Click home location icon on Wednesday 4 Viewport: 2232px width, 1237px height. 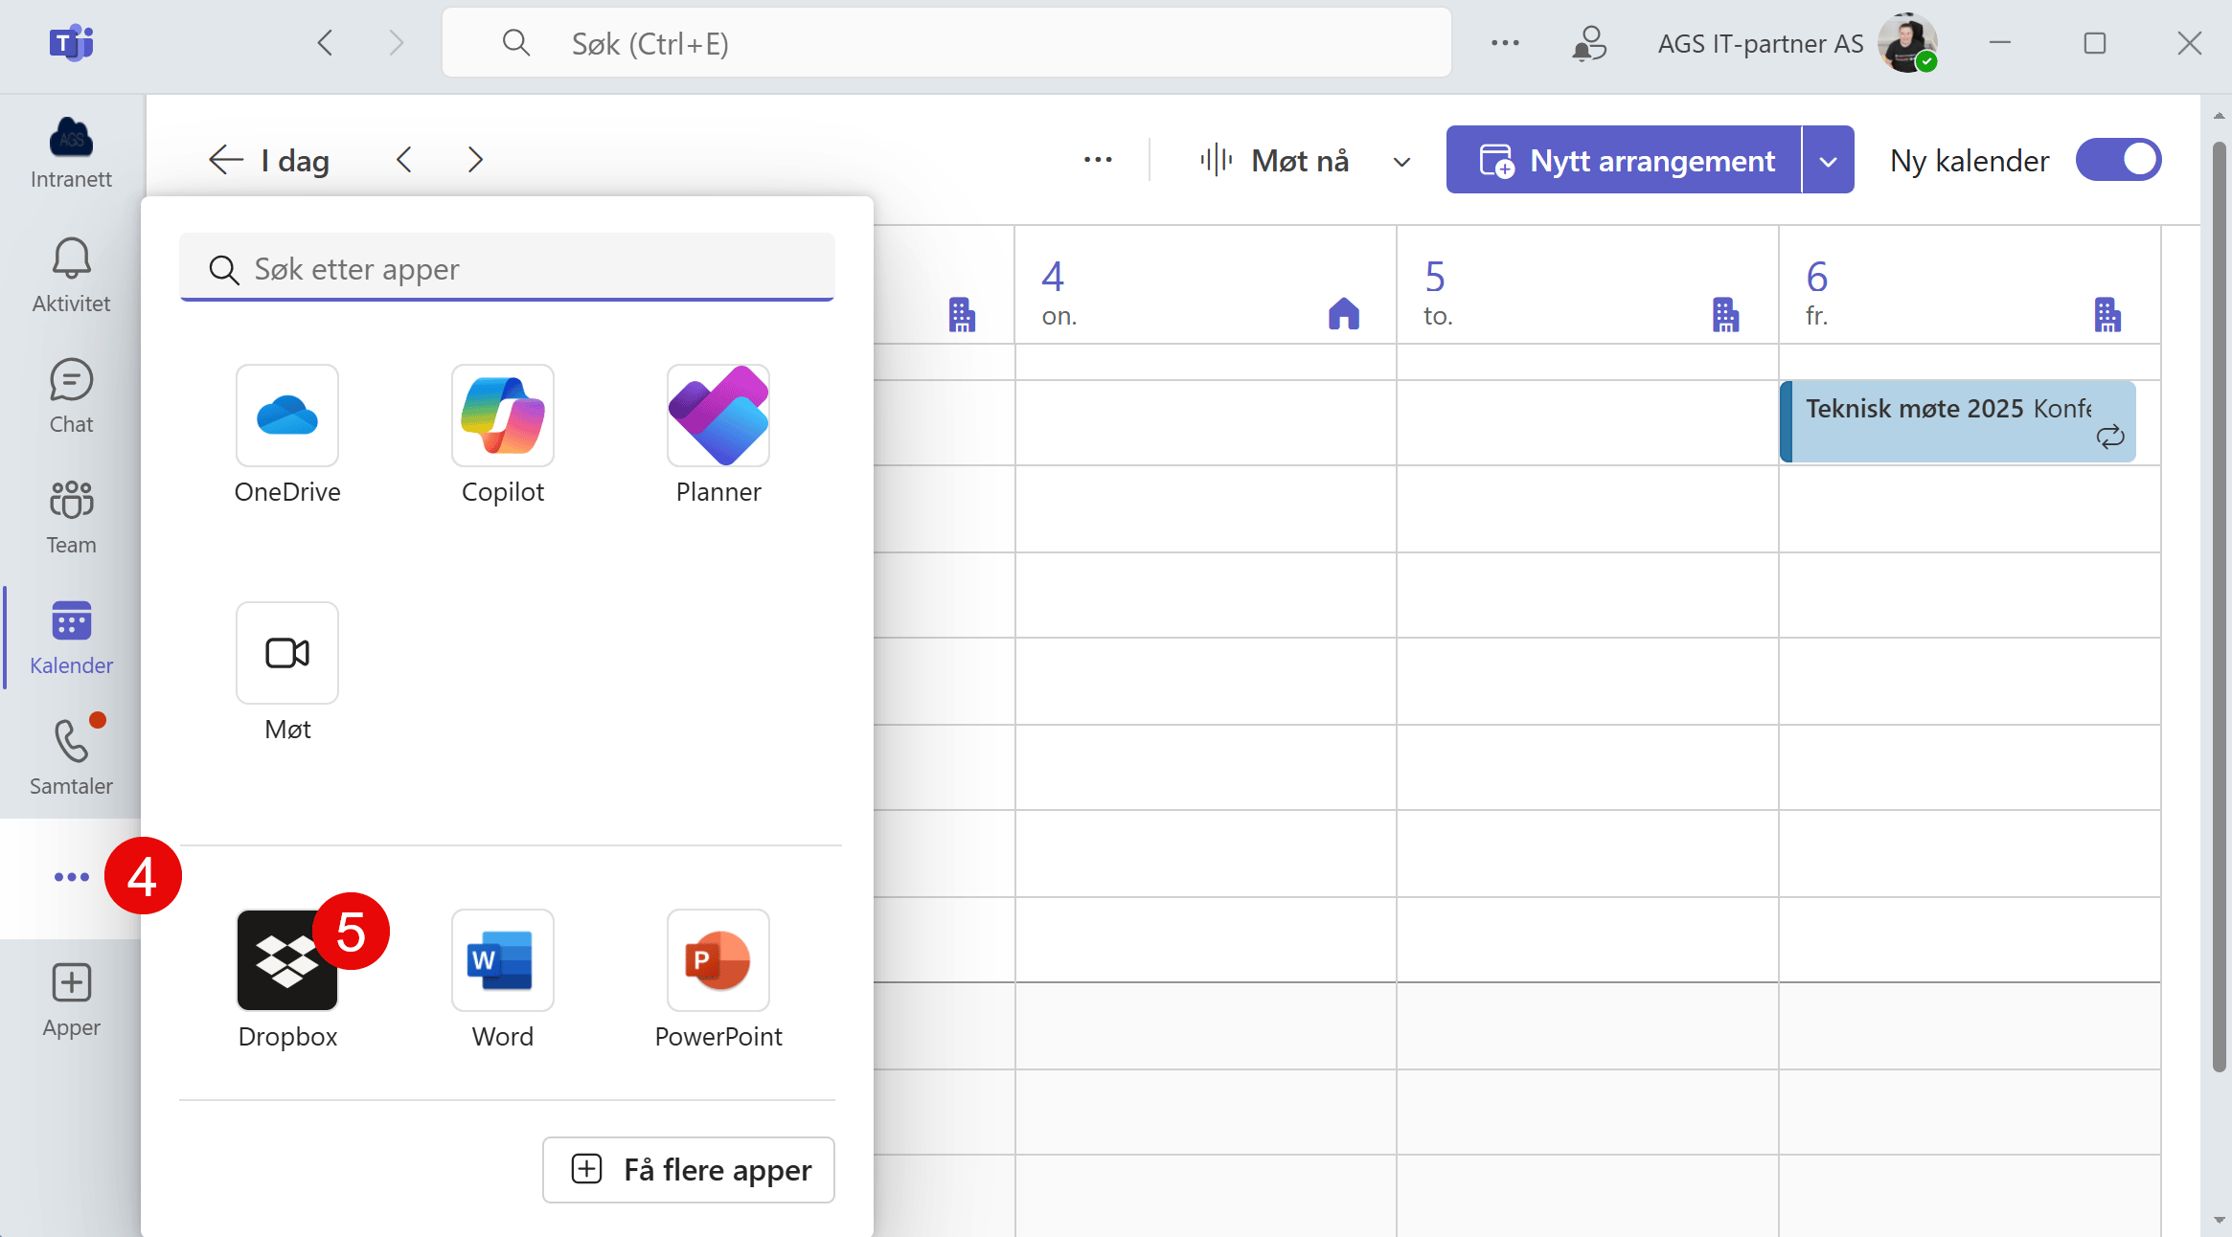click(x=1344, y=313)
